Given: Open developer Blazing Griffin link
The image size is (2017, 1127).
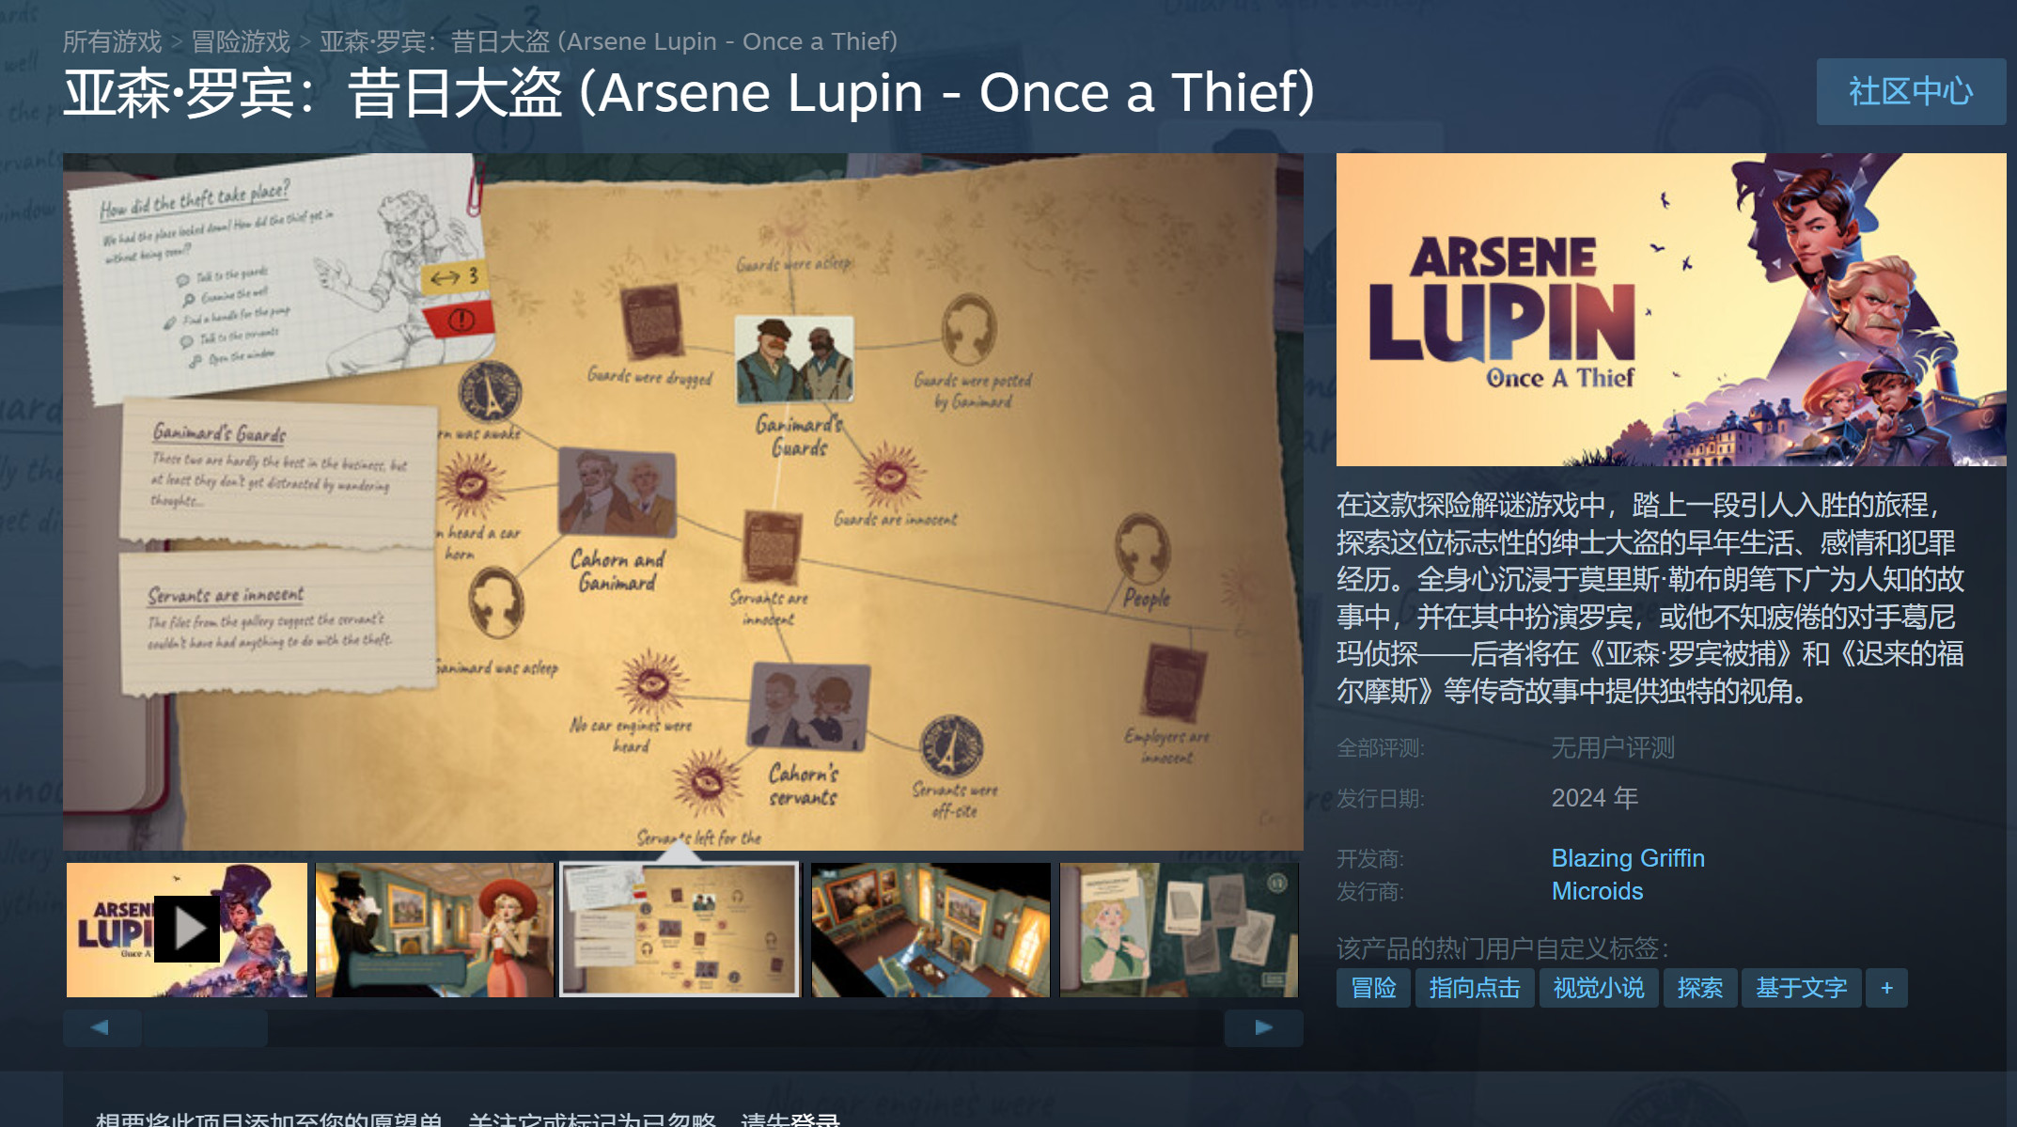Looking at the screenshot, I should click(x=1628, y=858).
